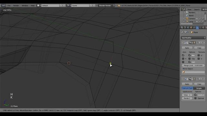Toggle Mirror modifier edit mode display icon
This screenshot has width=207, height=116.
pyautogui.click(x=194, y=43)
